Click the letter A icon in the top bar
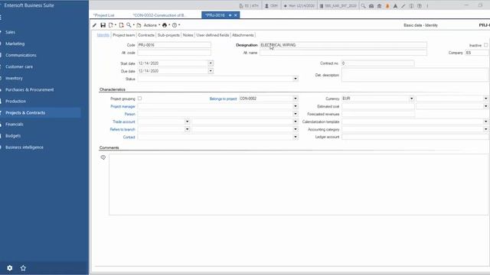 click(x=395, y=5)
